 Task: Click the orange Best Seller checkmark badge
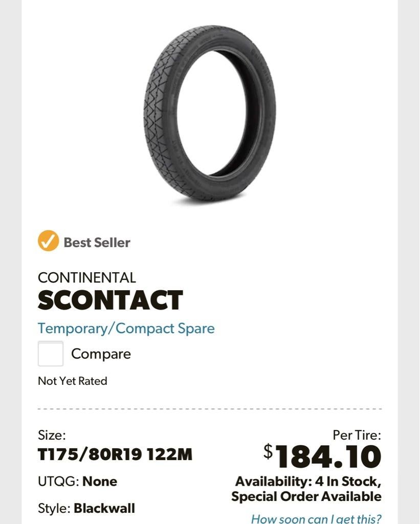coord(49,242)
